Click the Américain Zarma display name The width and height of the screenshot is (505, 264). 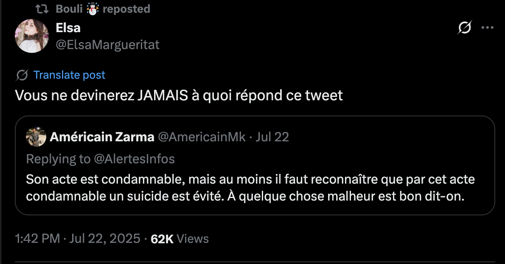(x=102, y=137)
